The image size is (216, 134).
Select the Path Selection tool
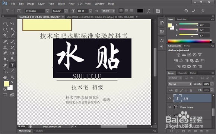tap(5, 71)
